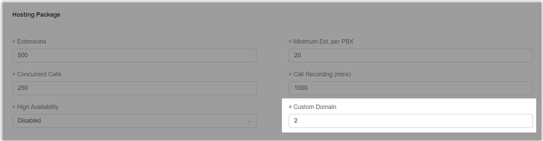Click the Extensions field label
This screenshot has width=543, height=141.
[32, 42]
